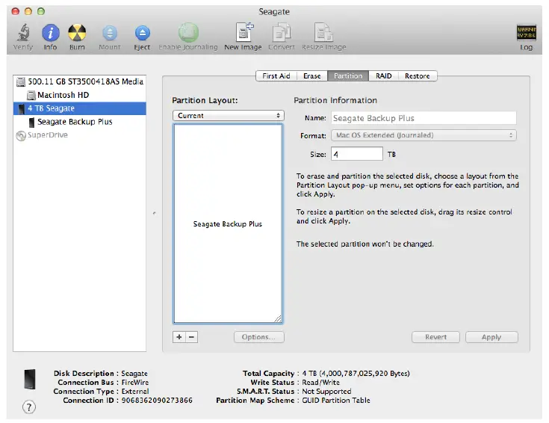Select SuperDrive in the sidebar

80,135
